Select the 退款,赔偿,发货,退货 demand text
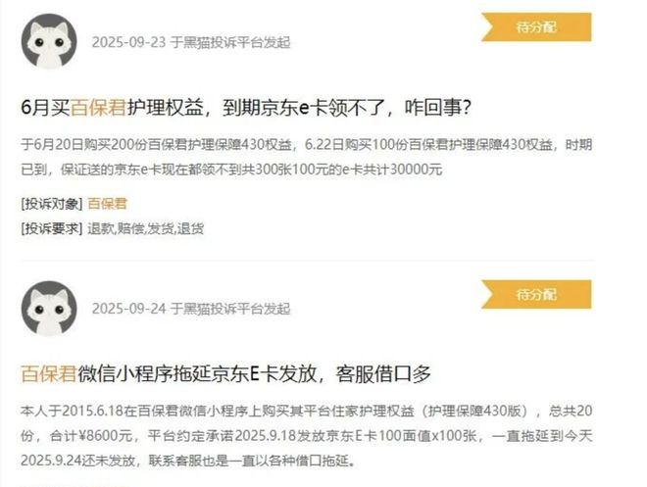Viewport: 647px width, 487px height. pos(146,228)
